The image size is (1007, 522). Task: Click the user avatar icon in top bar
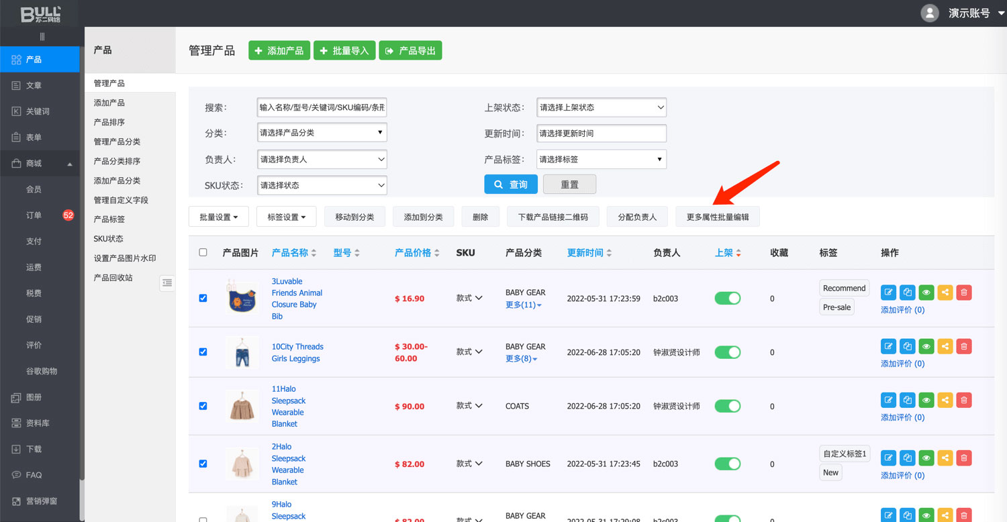coord(929,13)
